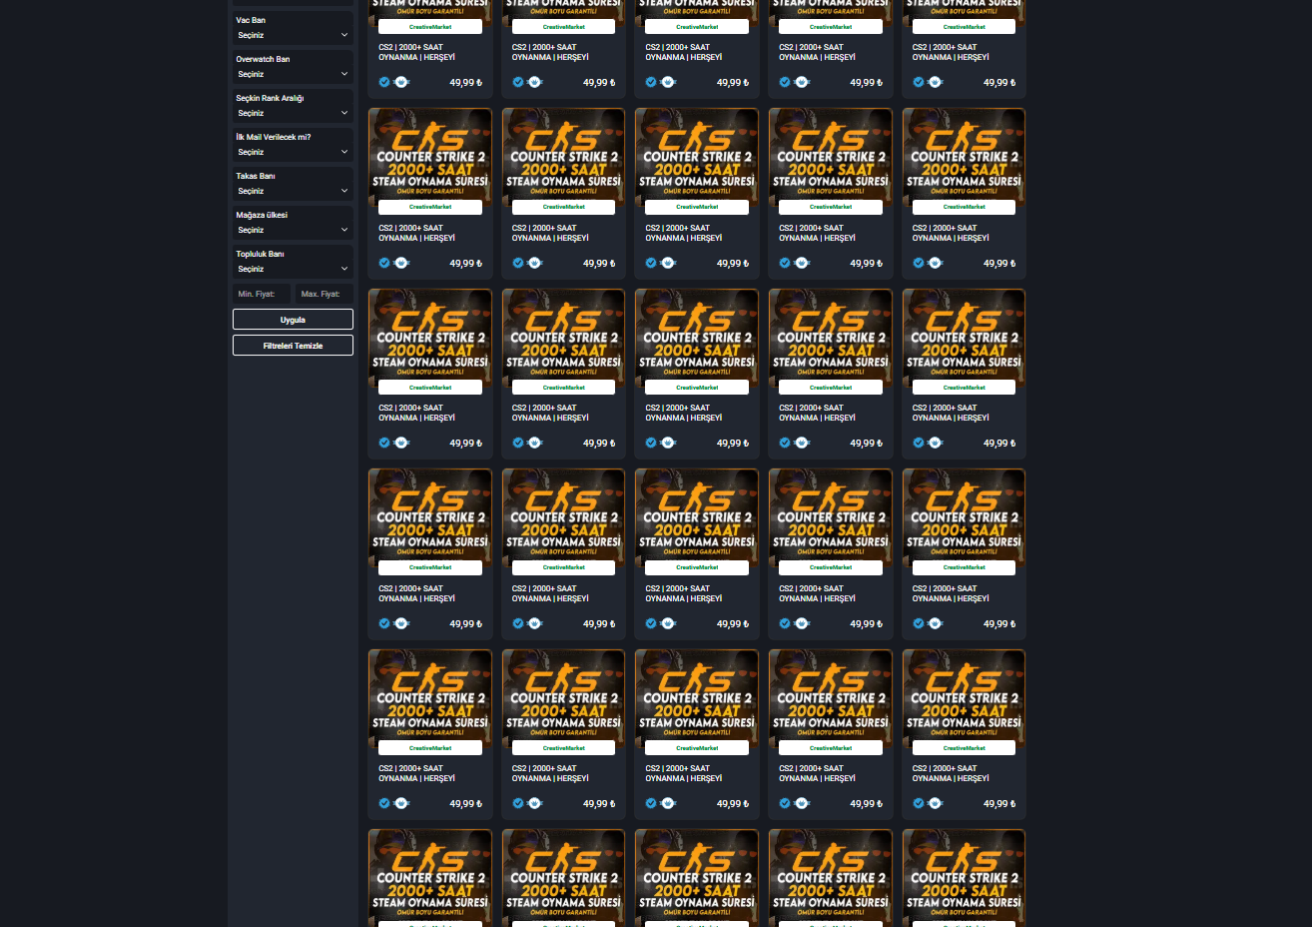
Task: Click the "Overwatch Ban" filter label
Action: (263, 59)
